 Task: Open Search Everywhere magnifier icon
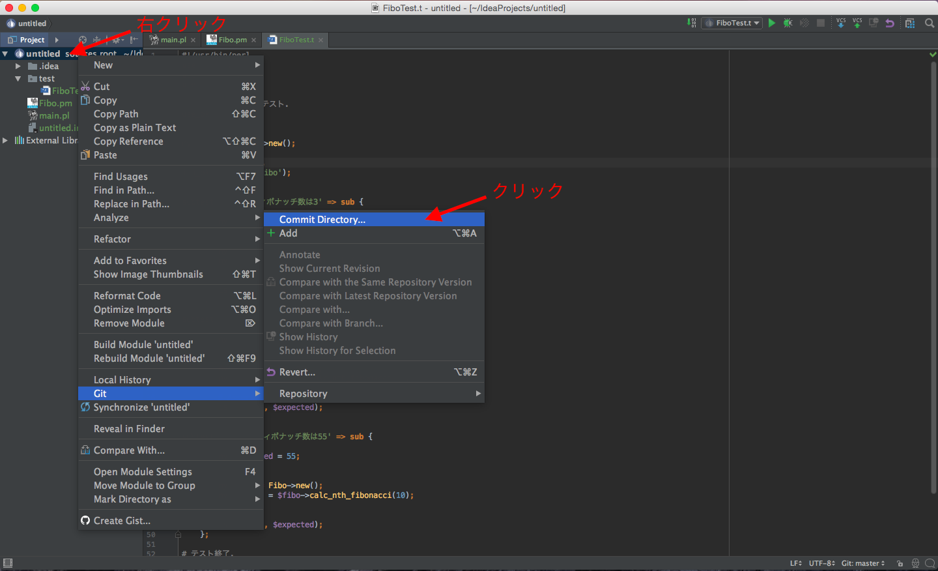click(x=930, y=23)
